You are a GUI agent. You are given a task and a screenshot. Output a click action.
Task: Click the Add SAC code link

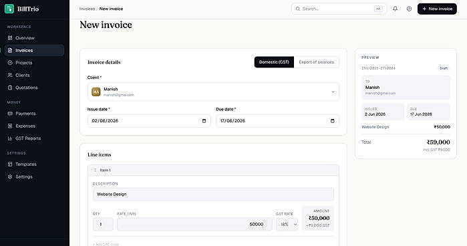pos(106,244)
